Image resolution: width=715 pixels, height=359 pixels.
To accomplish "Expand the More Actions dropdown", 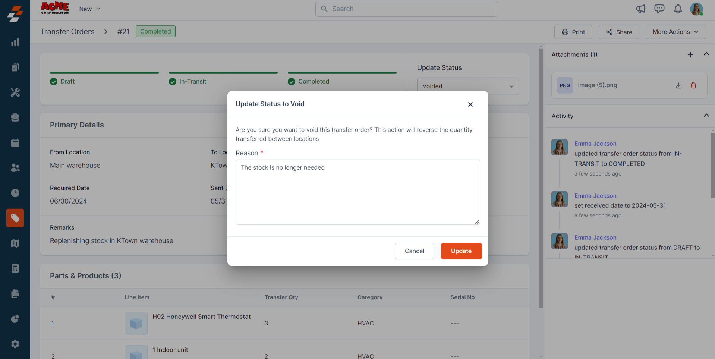I will (x=675, y=32).
